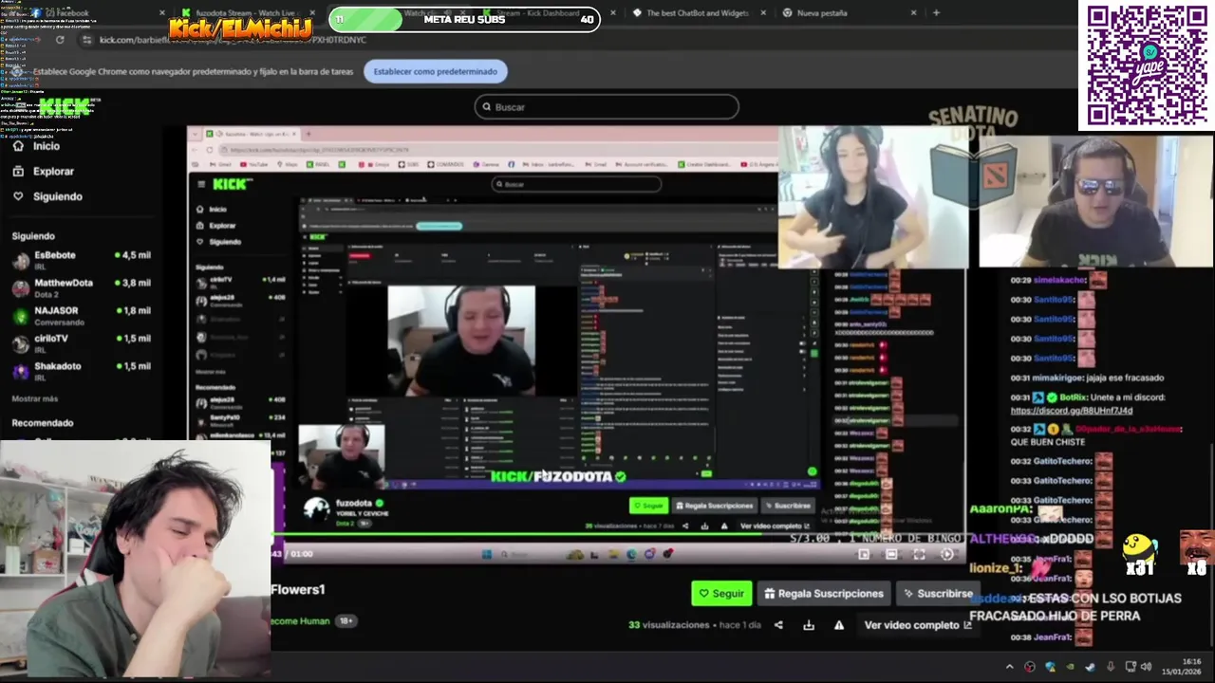Seek on the green video progress bar
This screenshot has width=1215, height=683.
point(617,535)
